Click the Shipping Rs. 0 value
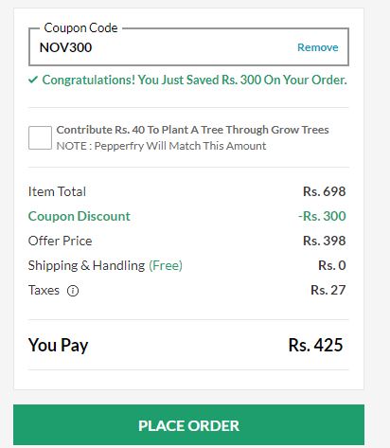Viewport: 390px width, 448px height. pyautogui.click(x=332, y=265)
